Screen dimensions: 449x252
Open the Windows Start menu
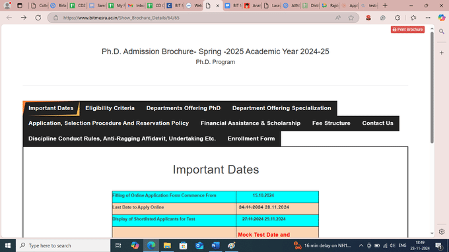8,245
